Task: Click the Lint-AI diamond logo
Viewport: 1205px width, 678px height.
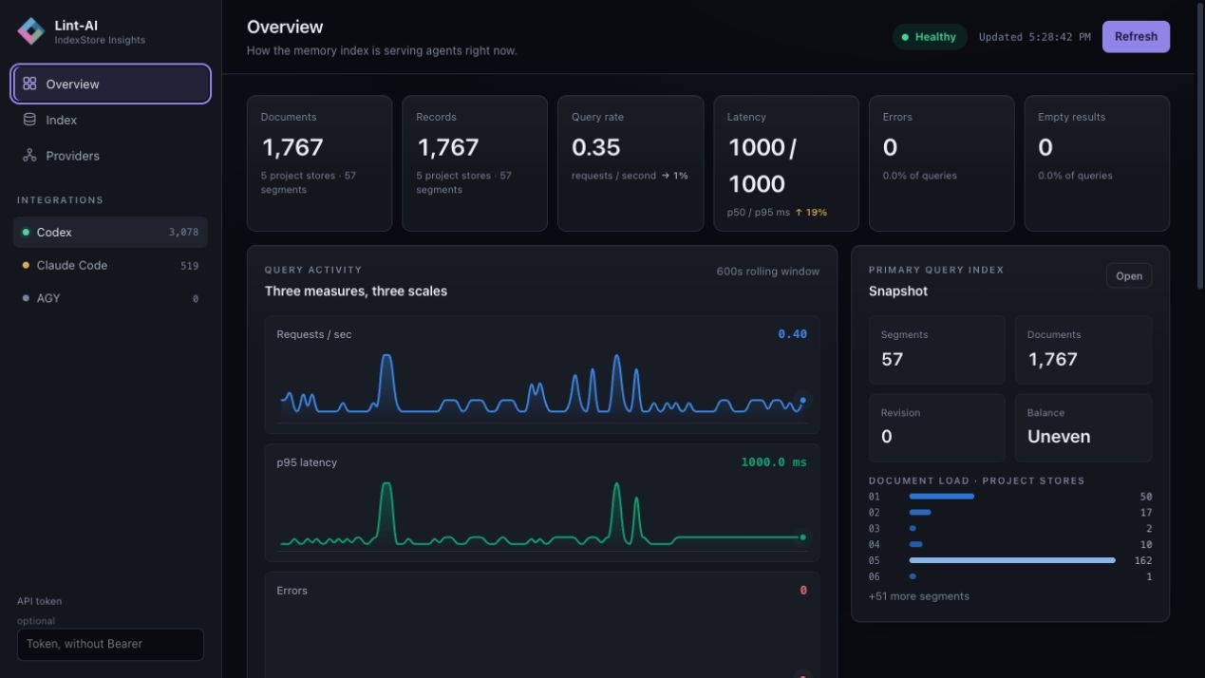Action: (31, 31)
